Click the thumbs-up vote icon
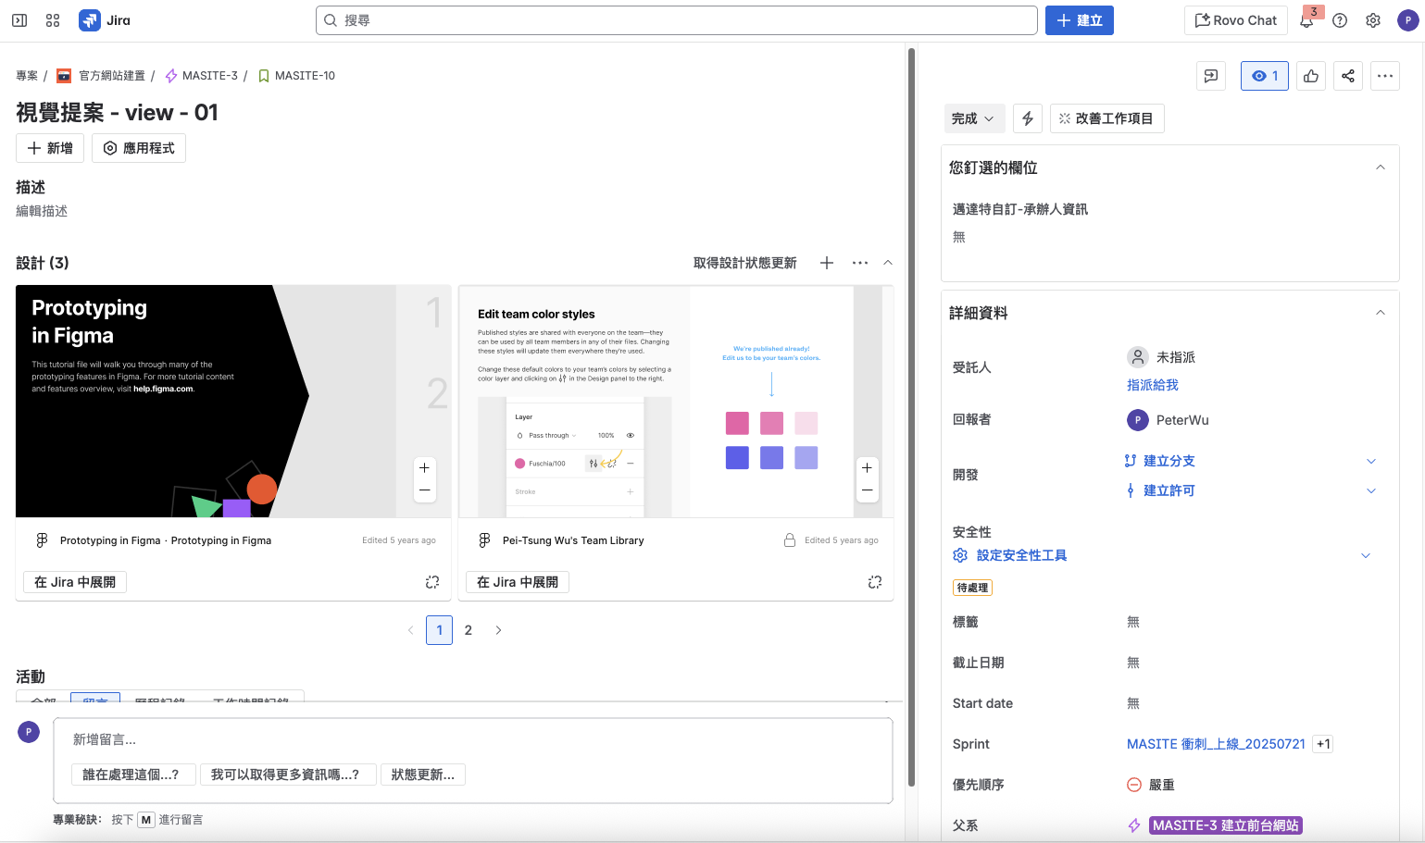Screen dimensions: 1425x843 tap(1311, 76)
